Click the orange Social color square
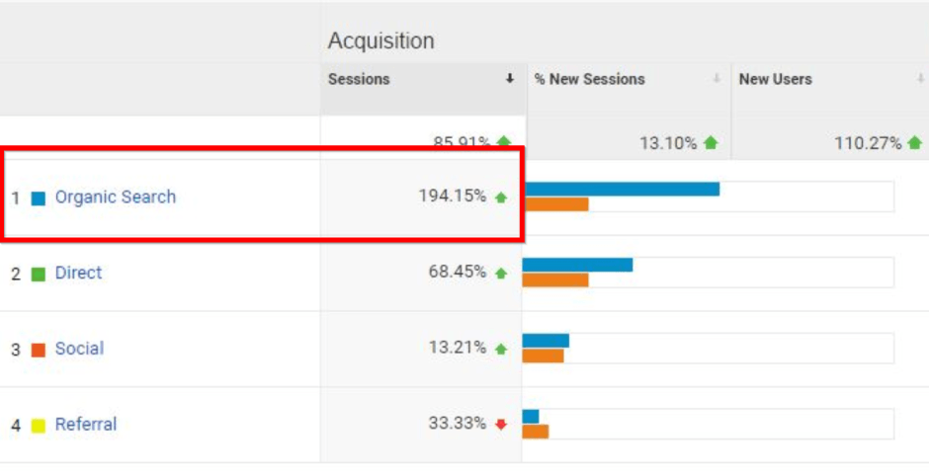 [x=39, y=350]
